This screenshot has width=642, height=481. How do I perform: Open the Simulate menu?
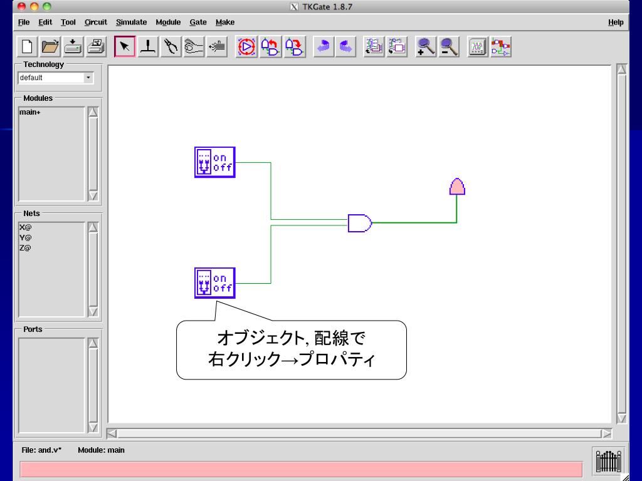tap(132, 22)
